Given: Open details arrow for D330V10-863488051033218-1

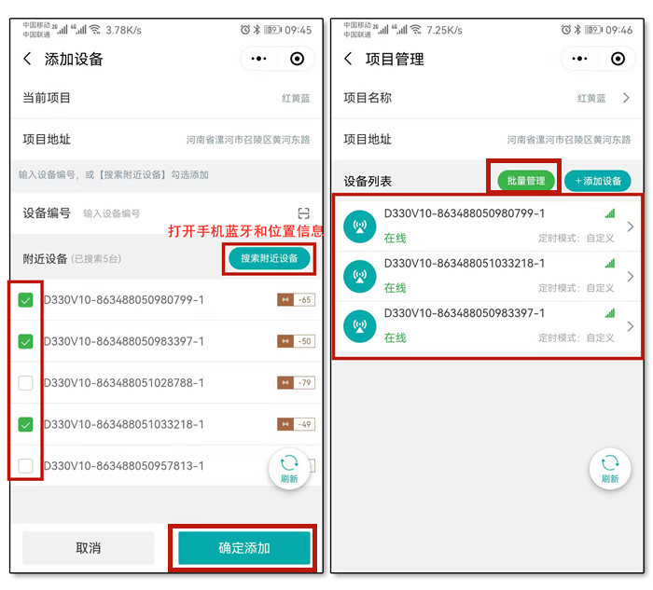Looking at the screenshot, I should pos(631,277).
